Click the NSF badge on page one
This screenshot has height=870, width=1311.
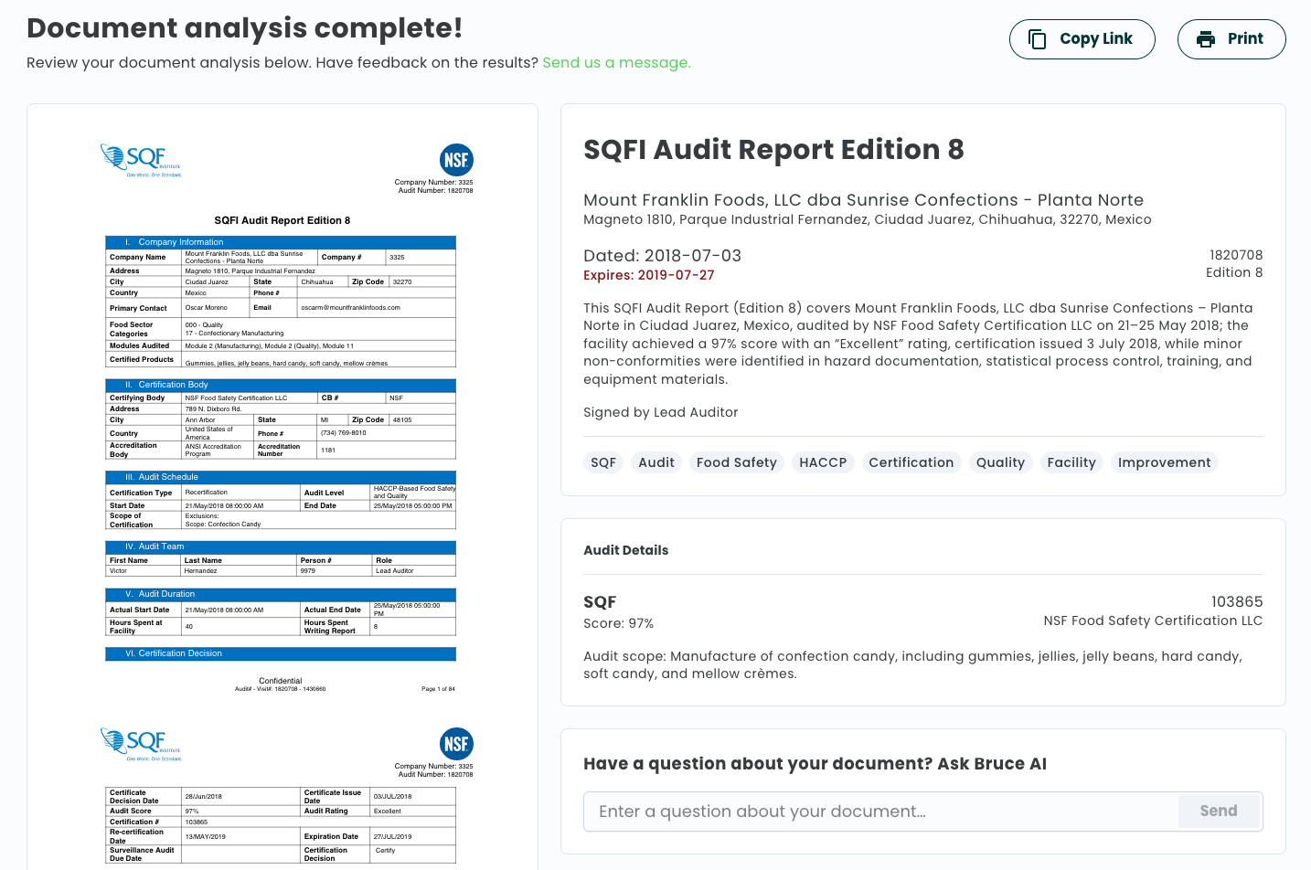[456, 161]
